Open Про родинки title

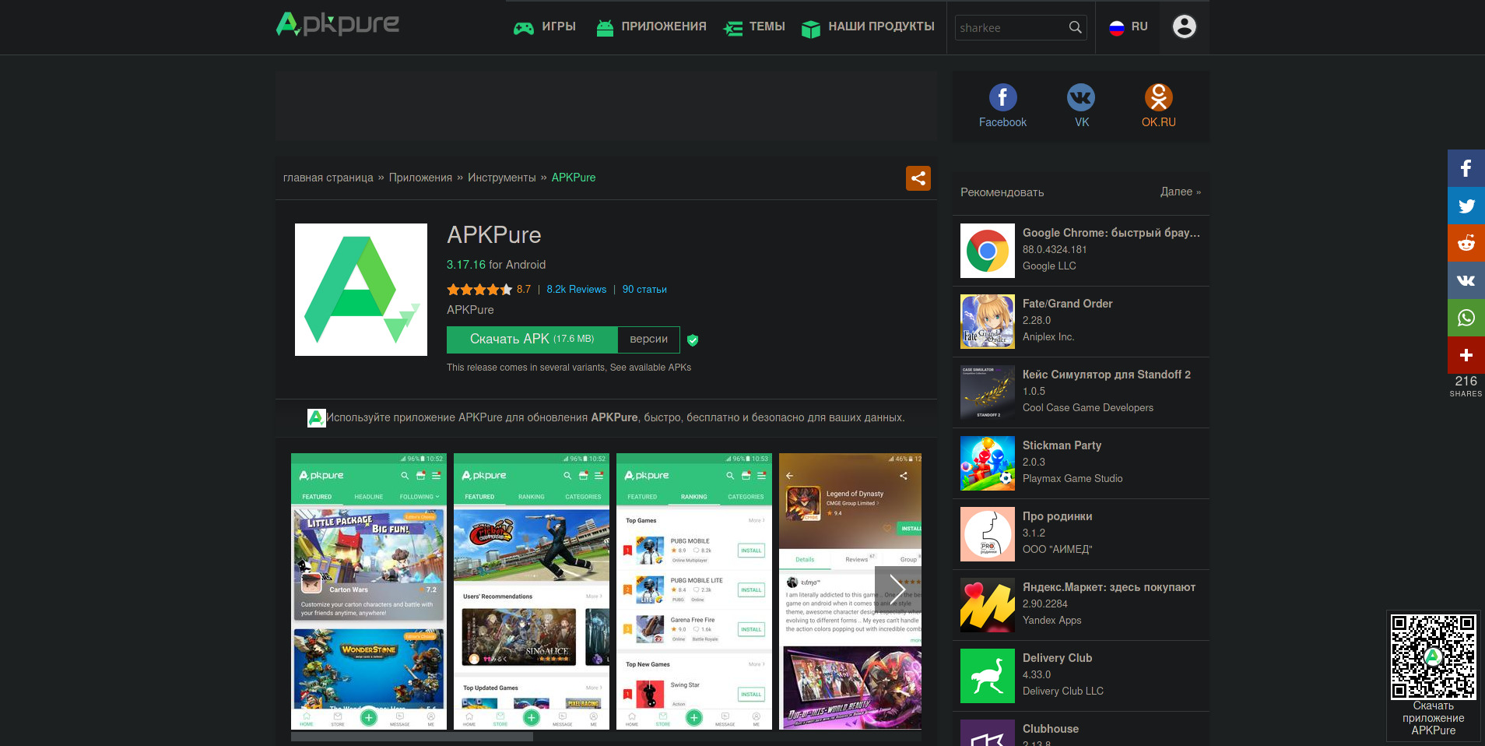pyautogui.click(x=1058, y=516)
